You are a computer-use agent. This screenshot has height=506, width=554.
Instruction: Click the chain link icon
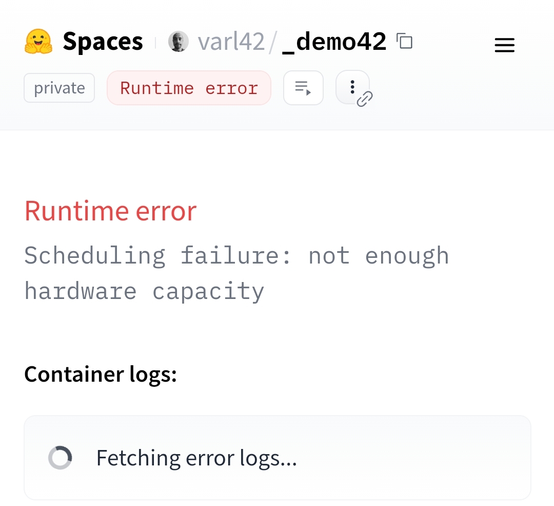click(365, 99)
